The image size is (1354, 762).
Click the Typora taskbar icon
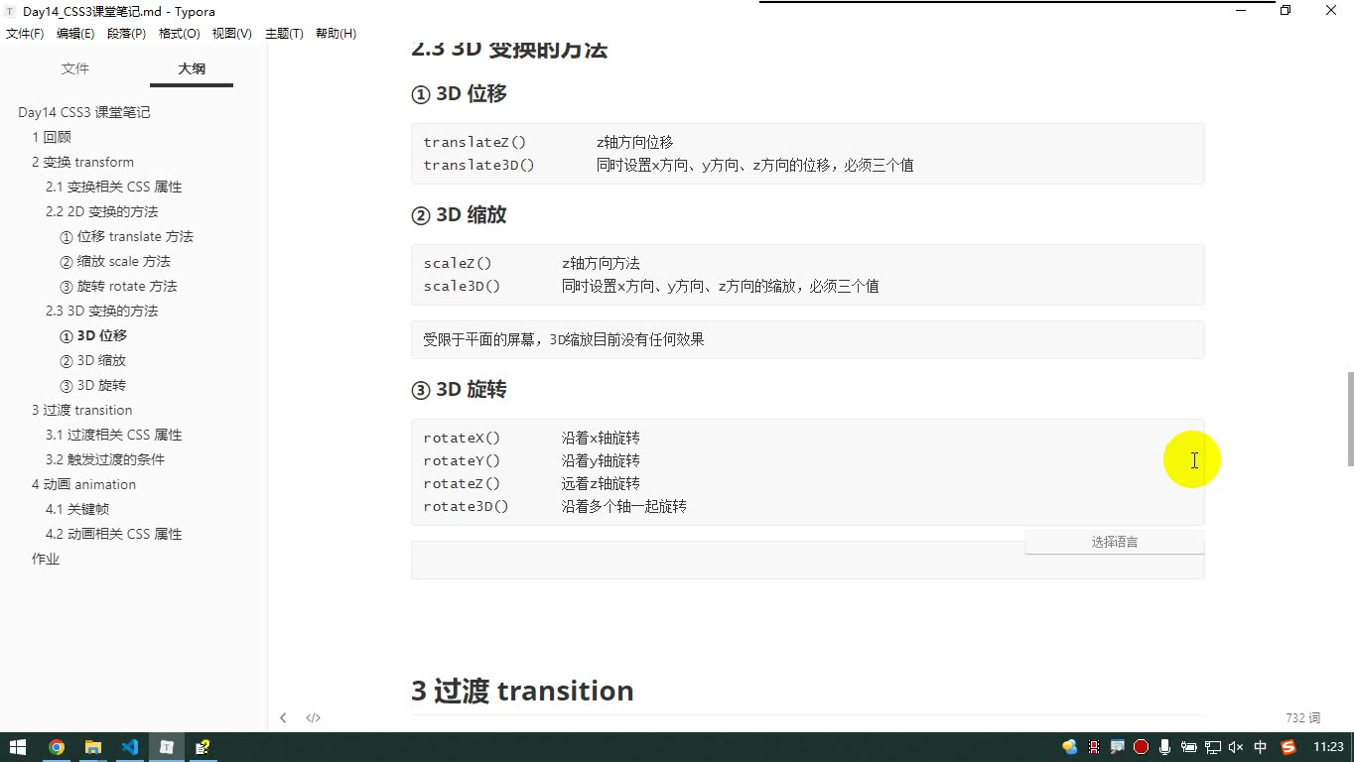(167, 747)
